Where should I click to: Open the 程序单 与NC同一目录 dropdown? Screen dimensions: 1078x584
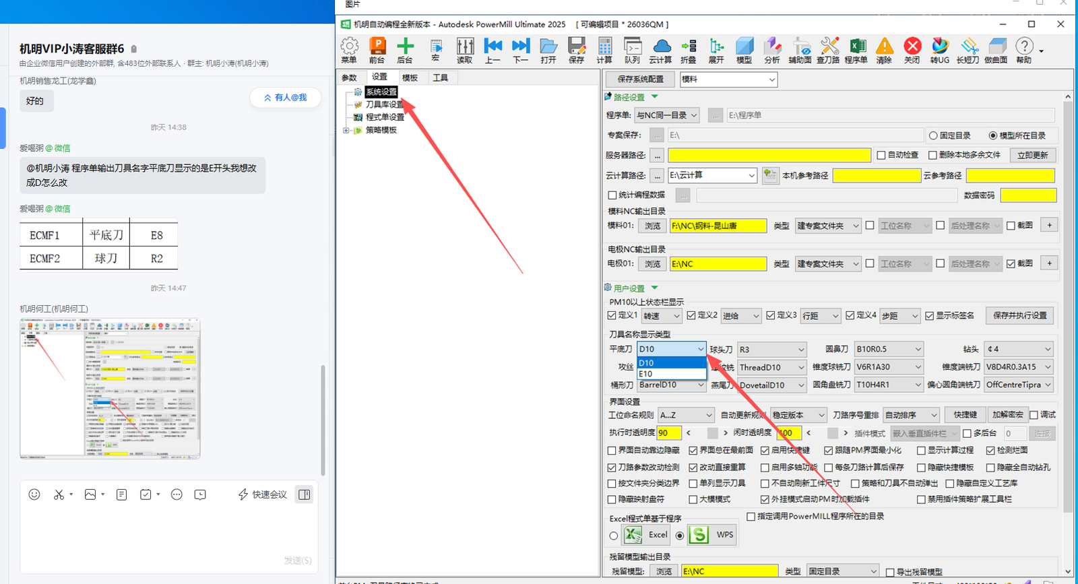[667, 115]
